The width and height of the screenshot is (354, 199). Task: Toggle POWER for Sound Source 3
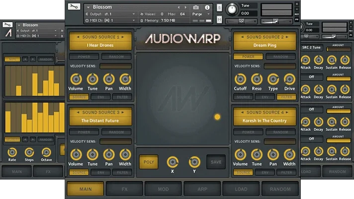(84, 132)
